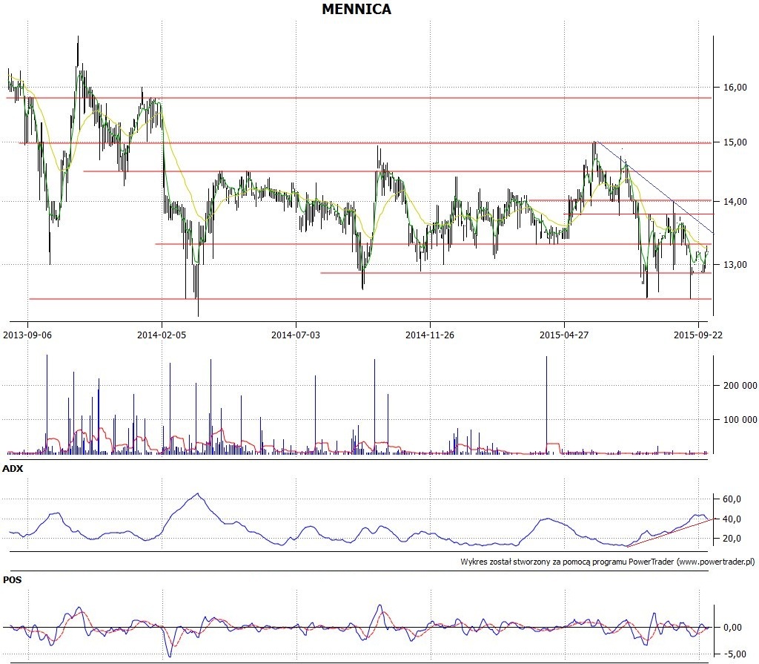Click the 14,00 price axis label
The image size is (759, 664).
(735, 202)
